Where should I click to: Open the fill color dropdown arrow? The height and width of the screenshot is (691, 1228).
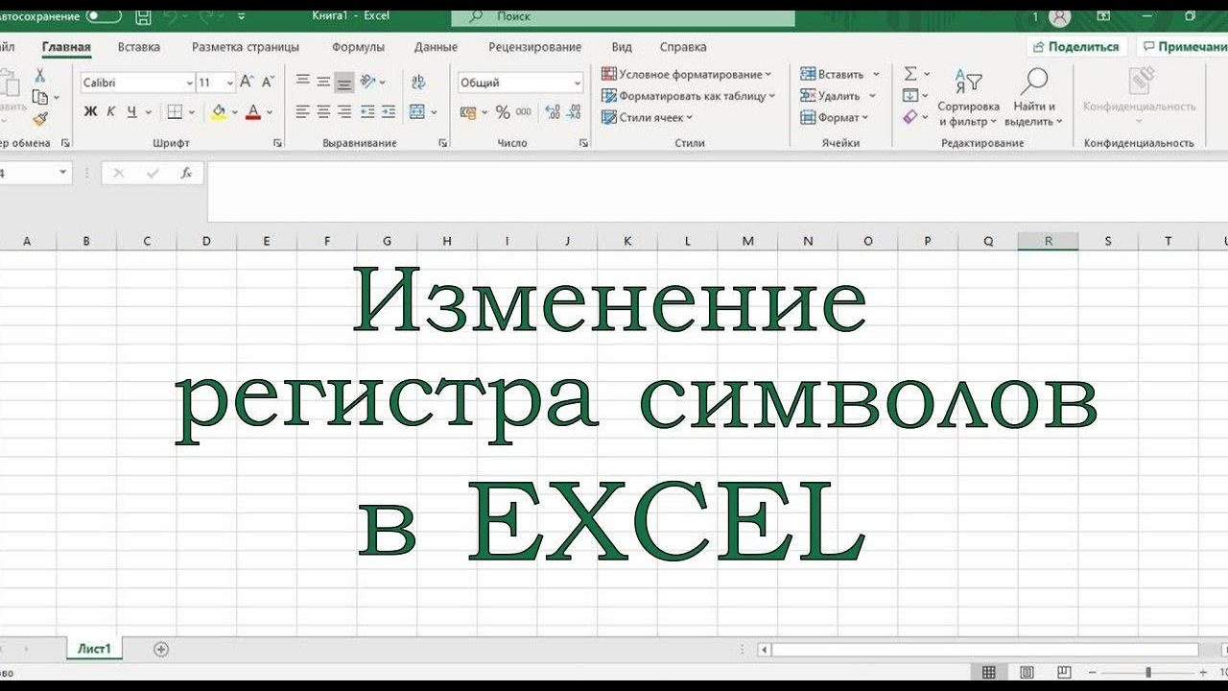point(235,112)
